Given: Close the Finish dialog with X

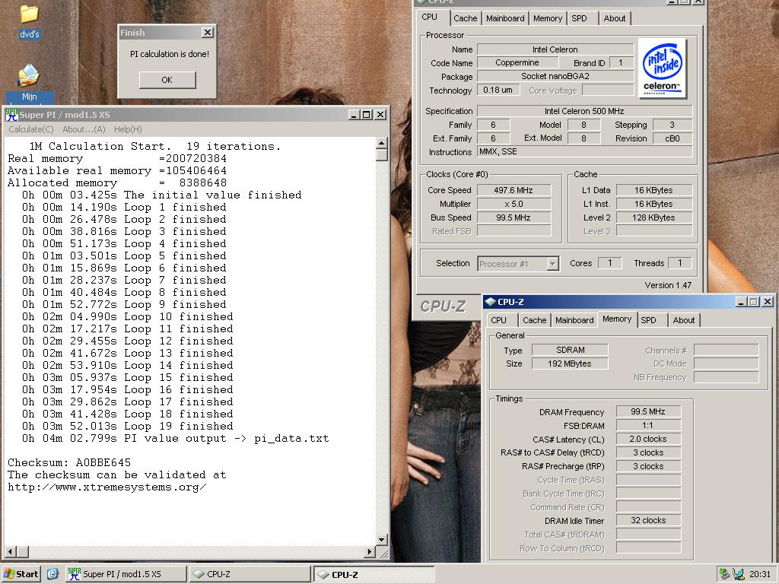Looking at the screenshot, I should point(208,32).
